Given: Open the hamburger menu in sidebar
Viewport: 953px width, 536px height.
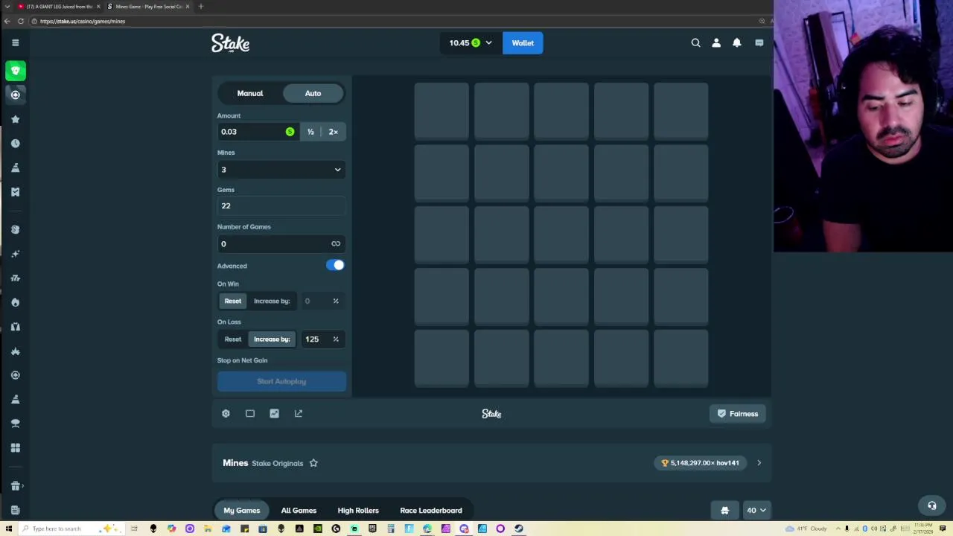Looking at the screenshot, I should pyautogui.click(x=15, y=42).
